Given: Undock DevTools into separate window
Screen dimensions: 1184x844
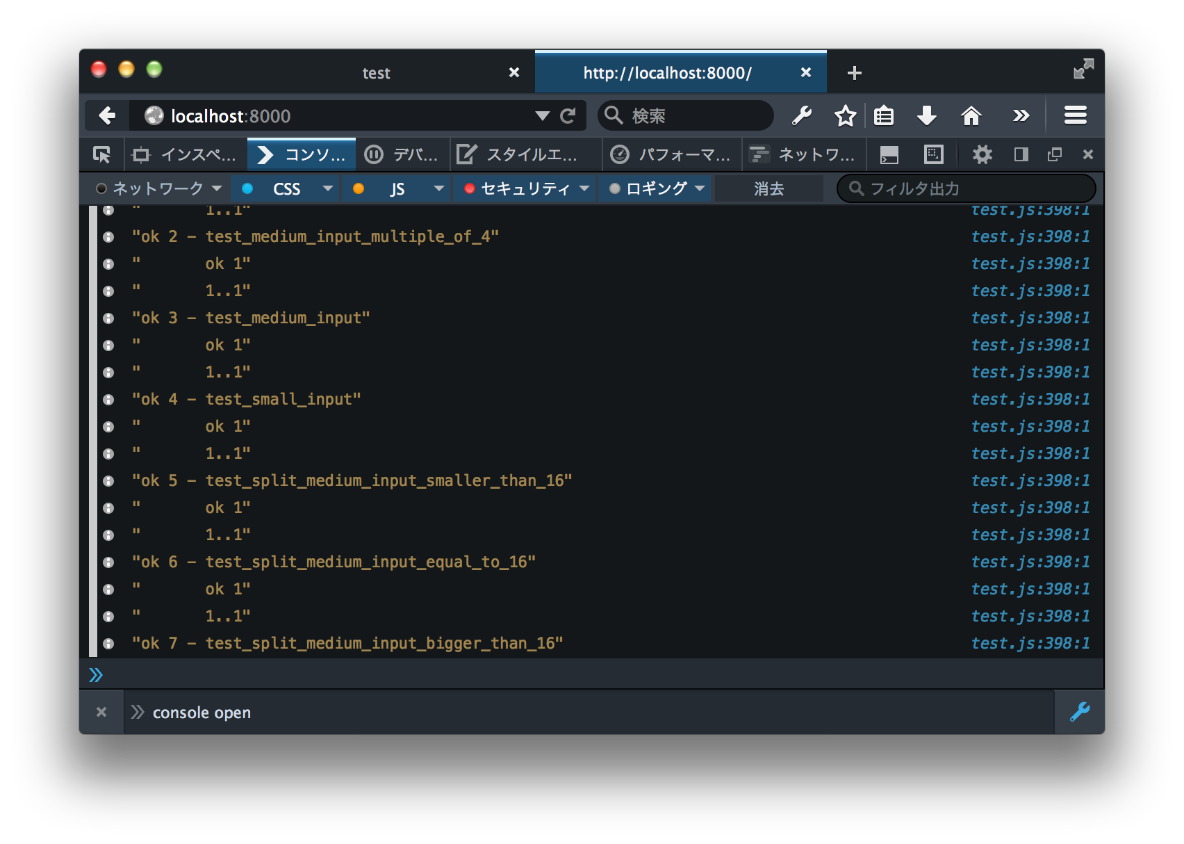Looking at the screenshot, I should pos(1055,154).
